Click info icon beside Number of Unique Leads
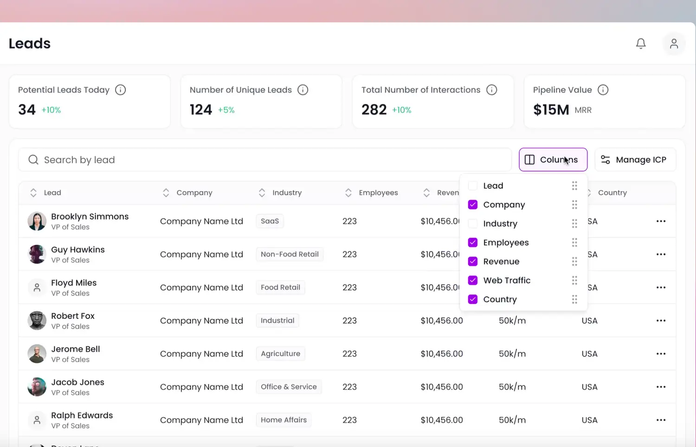Image resolution: width=696 pixels, height=447 pixels. point(303,90)
